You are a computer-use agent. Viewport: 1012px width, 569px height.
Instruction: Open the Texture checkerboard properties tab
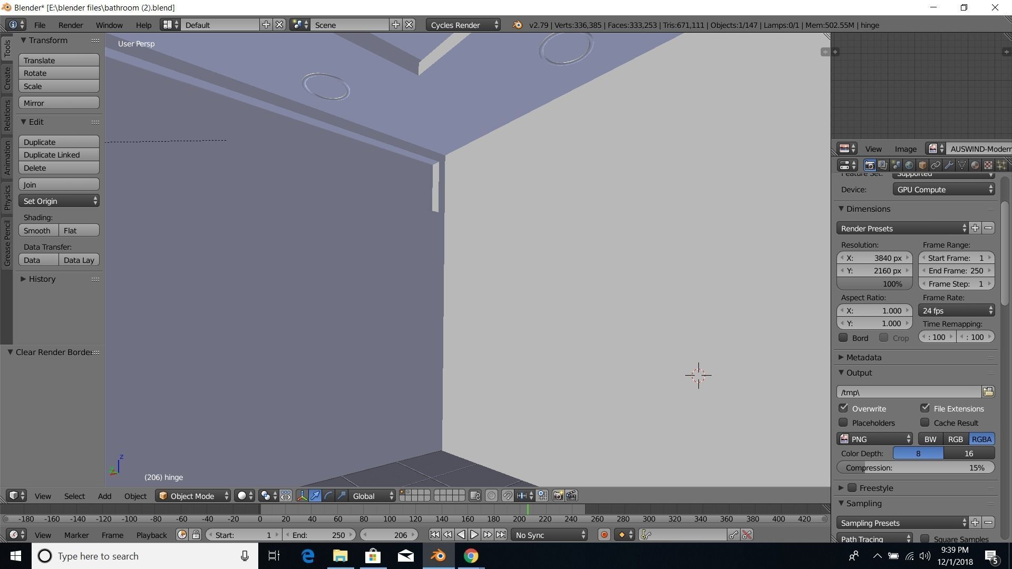988,165
